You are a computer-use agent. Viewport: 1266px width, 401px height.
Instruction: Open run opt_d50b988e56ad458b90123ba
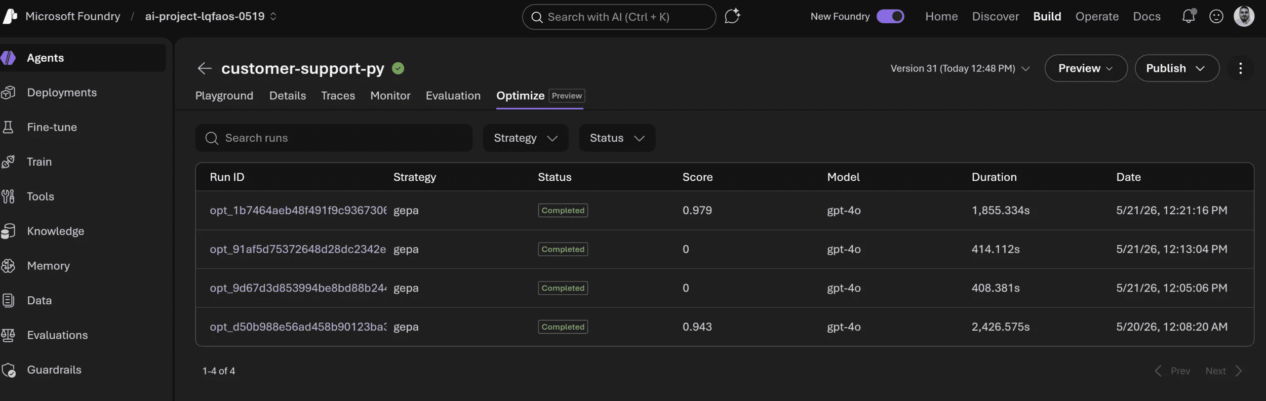pos(298,327)
